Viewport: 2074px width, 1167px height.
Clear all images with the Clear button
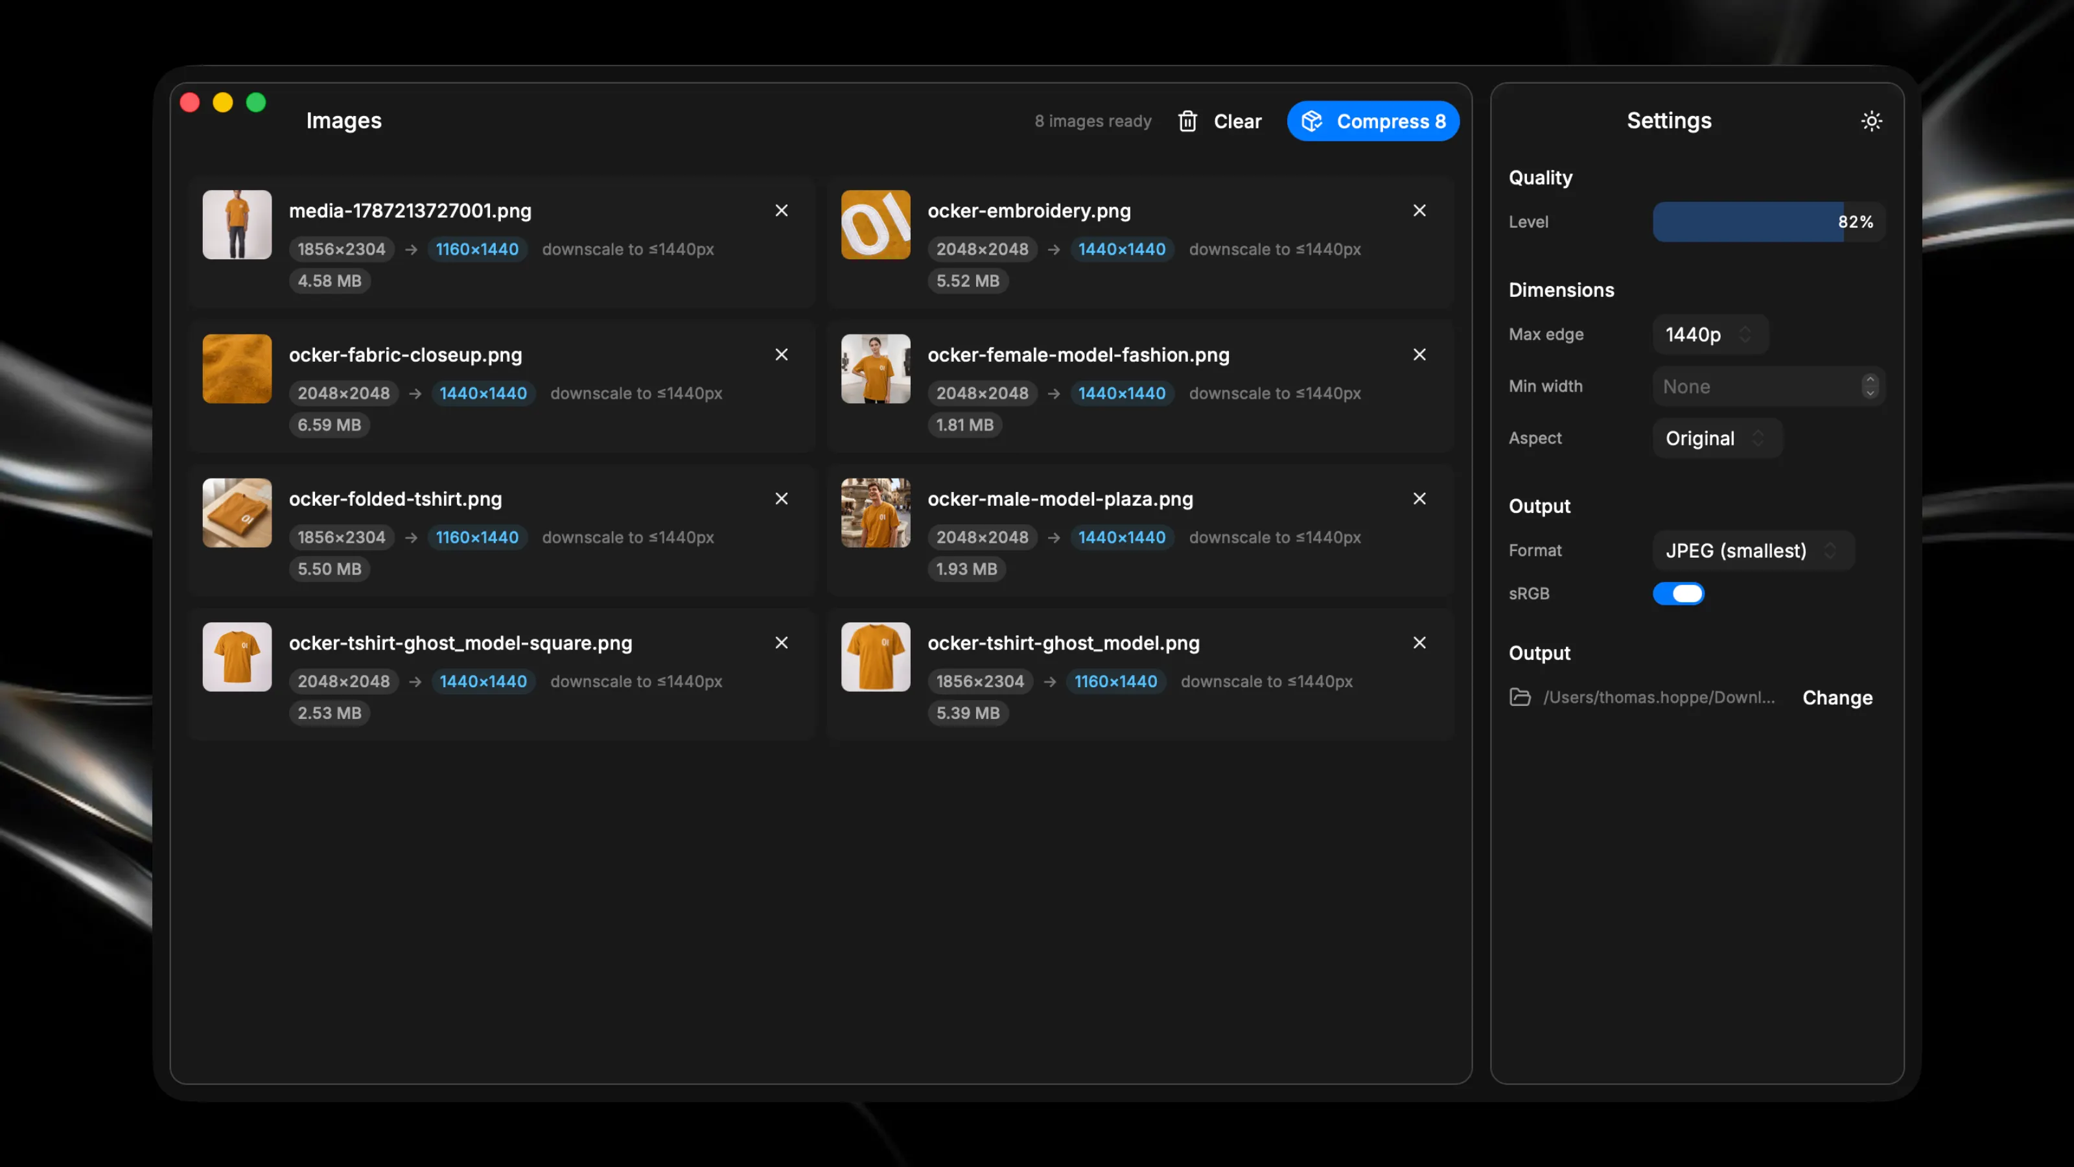click(x=1220, y=122)
